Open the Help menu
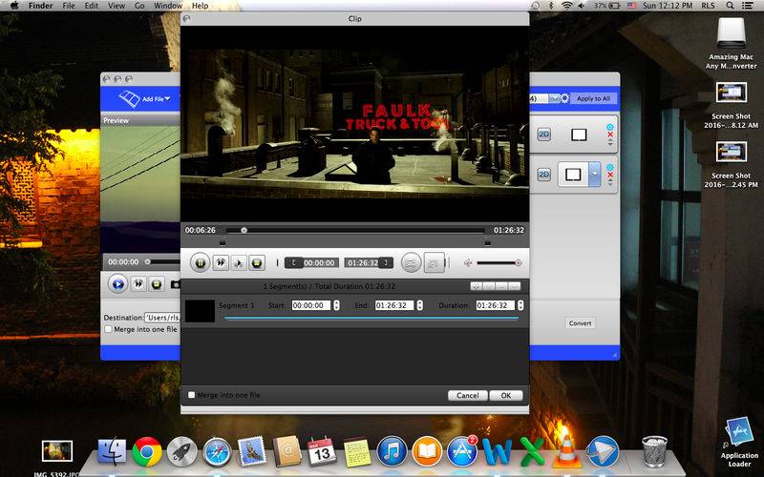 click(200, 6)
